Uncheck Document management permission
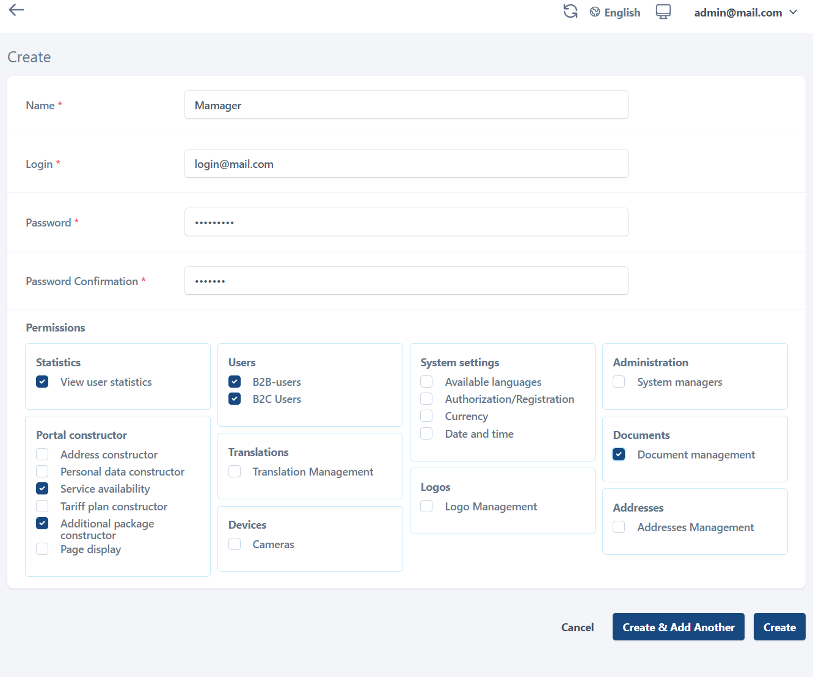813x677 pixels. [619, 455]
